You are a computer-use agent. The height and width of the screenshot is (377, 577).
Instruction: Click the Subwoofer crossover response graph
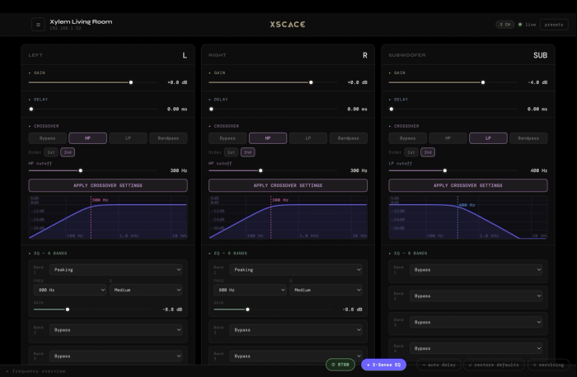pos(468,217)
